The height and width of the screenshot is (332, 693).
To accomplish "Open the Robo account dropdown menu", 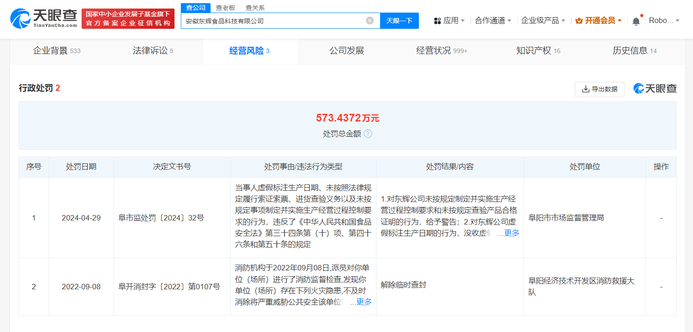I will click(x=663, y=20).
